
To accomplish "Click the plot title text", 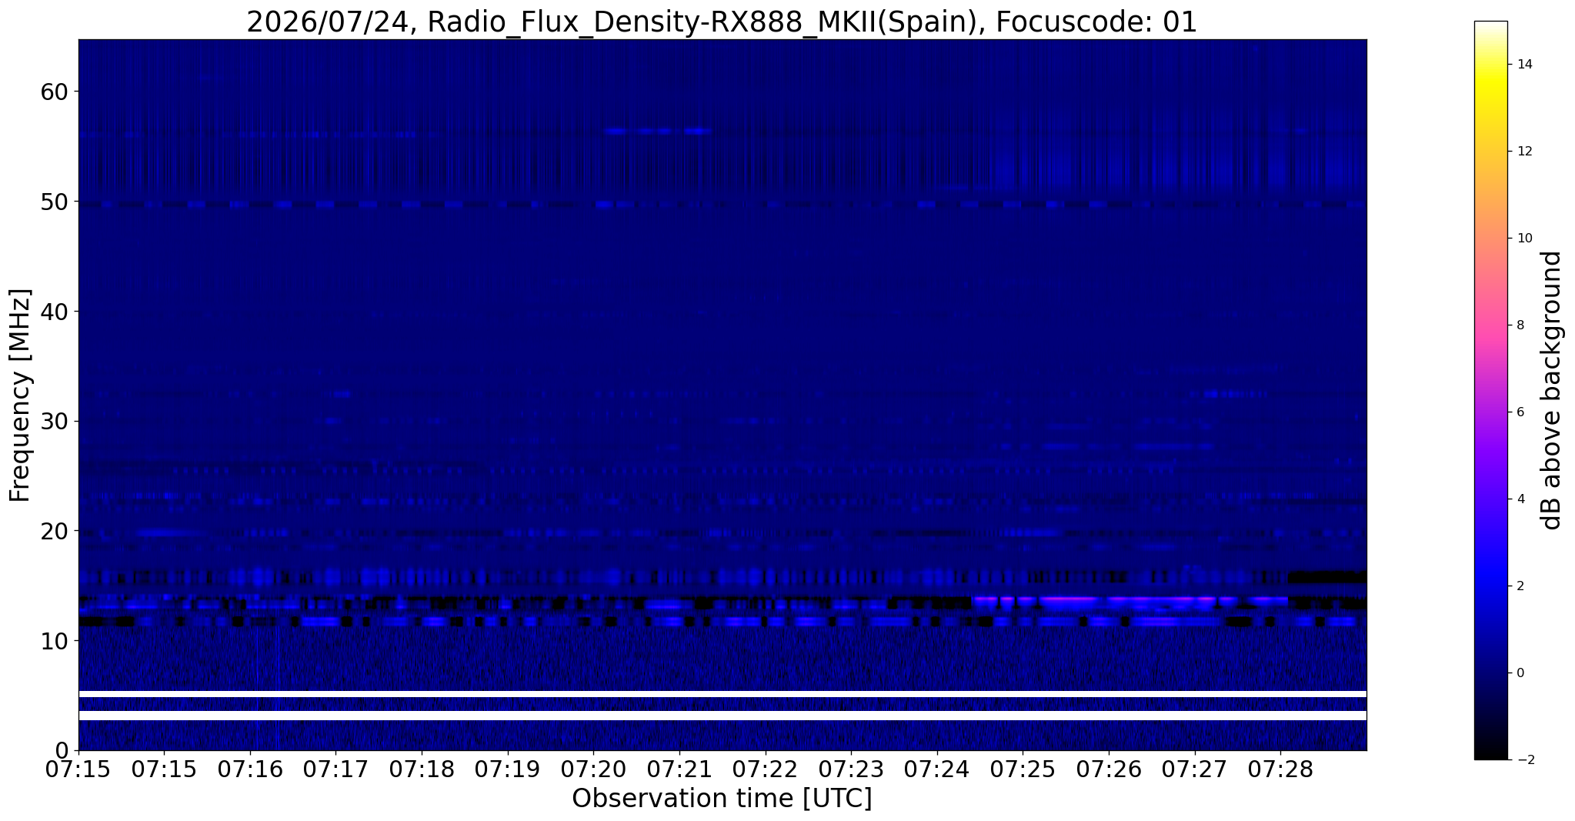I will [x=722, y=22].
